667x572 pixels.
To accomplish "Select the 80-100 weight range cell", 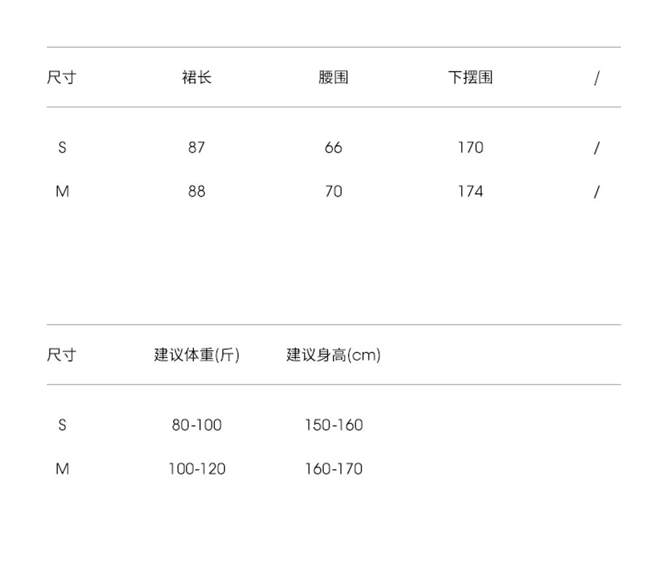I will tap(197, 425).
